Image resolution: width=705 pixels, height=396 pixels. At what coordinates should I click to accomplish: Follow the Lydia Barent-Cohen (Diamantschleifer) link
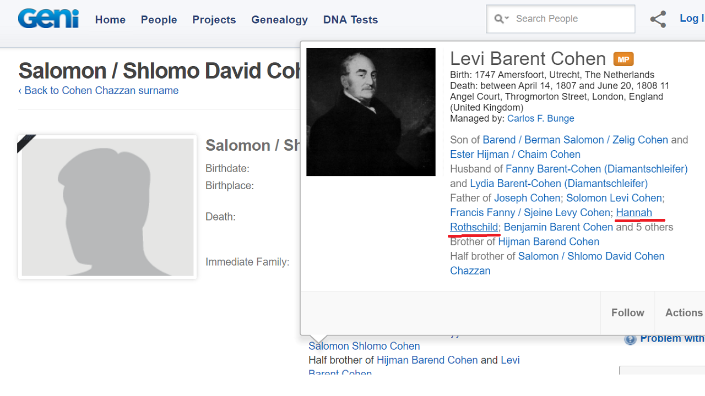click(x=558, y=184)
